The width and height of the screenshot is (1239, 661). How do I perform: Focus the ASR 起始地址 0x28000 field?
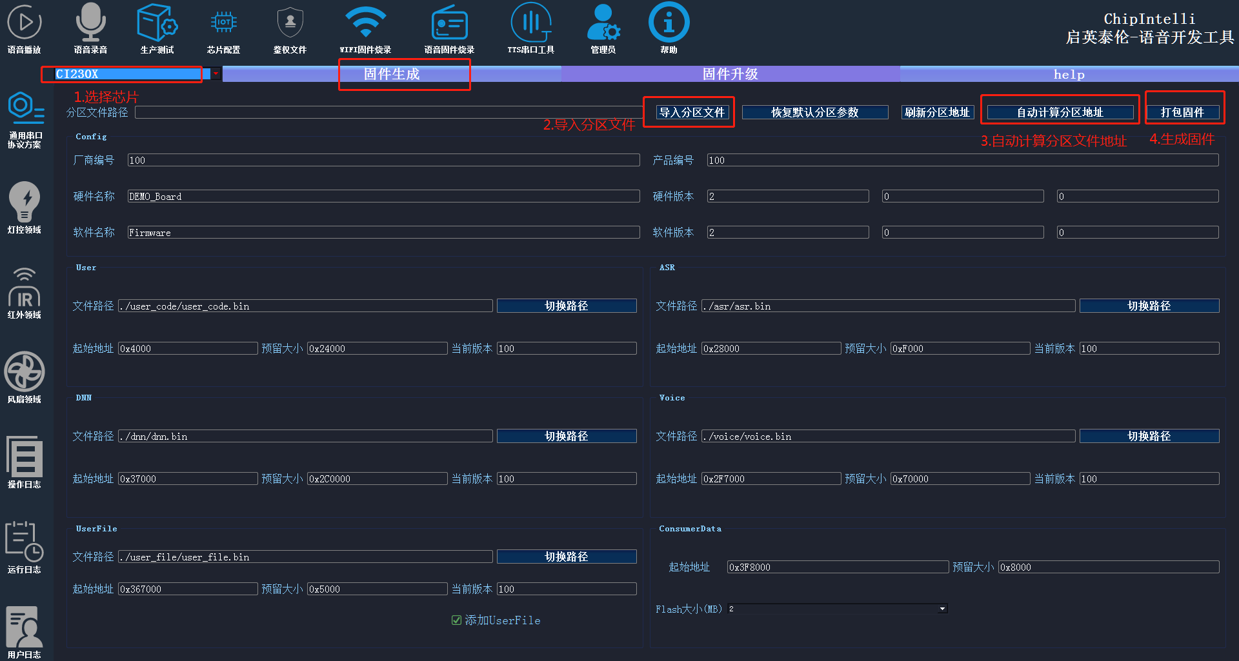(x=771, y=348)
